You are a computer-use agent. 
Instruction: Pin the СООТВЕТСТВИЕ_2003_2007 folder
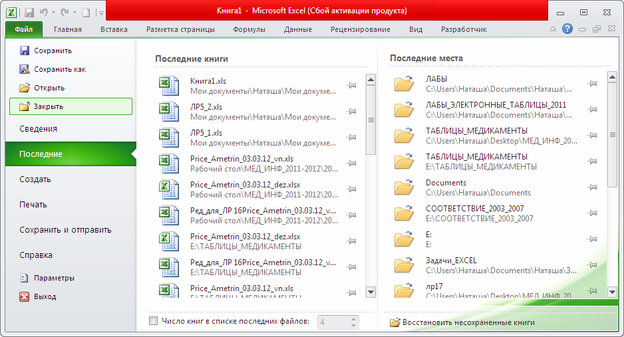(592, 213)
